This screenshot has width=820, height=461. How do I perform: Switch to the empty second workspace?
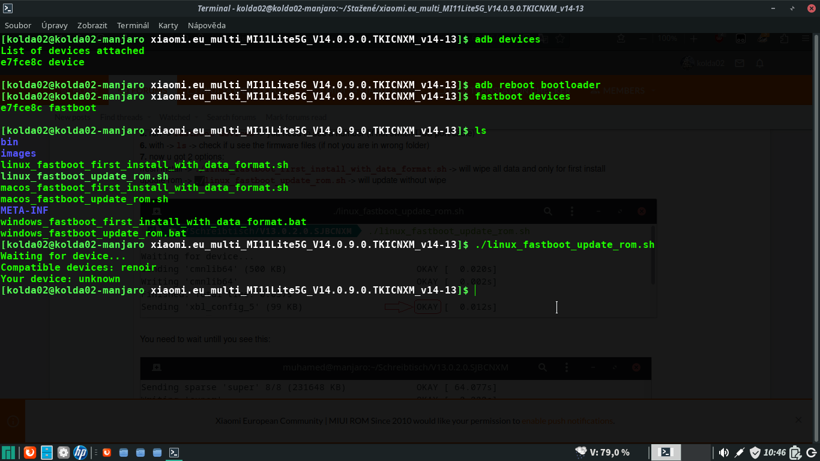point(696,453)
